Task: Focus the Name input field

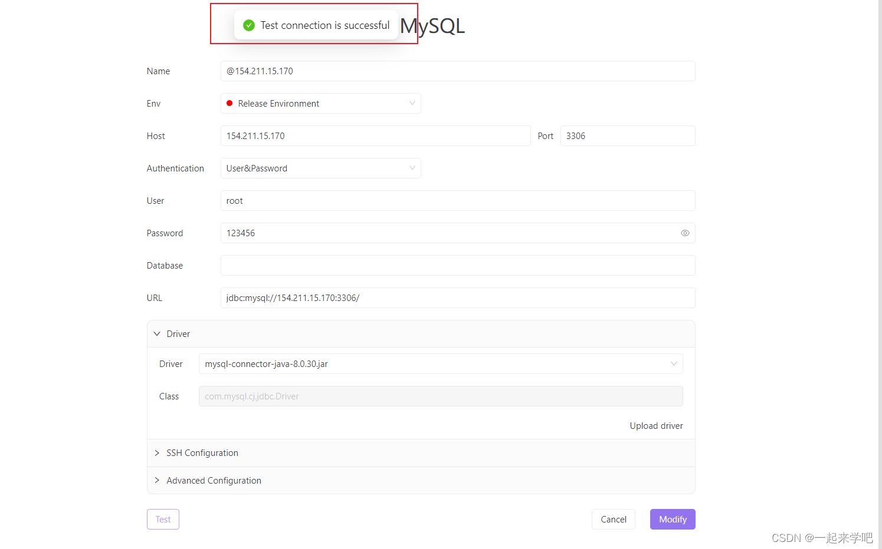Action: [458, 71]
